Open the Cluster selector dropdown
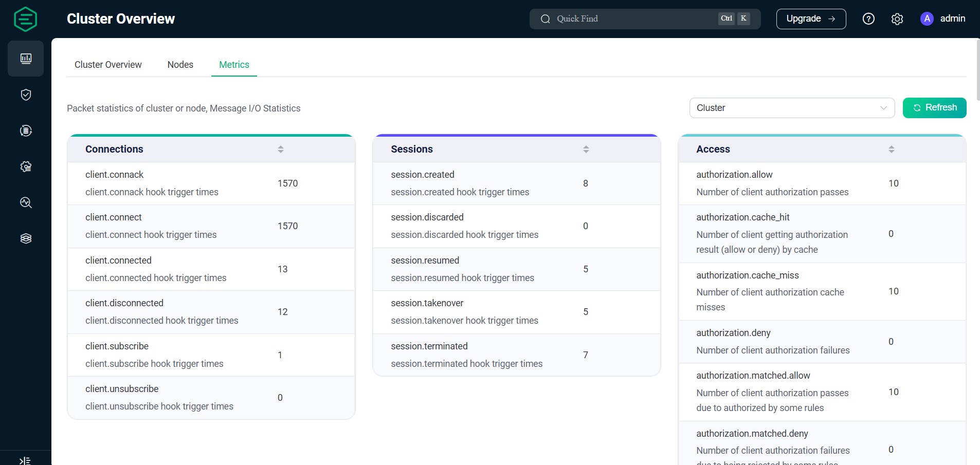Image resolution: width=980 pixels, height=465 pixels. 792,108
